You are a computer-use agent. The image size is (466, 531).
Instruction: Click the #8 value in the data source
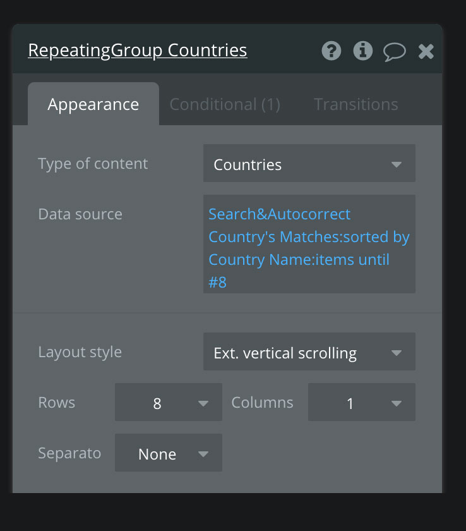(217, 282)
